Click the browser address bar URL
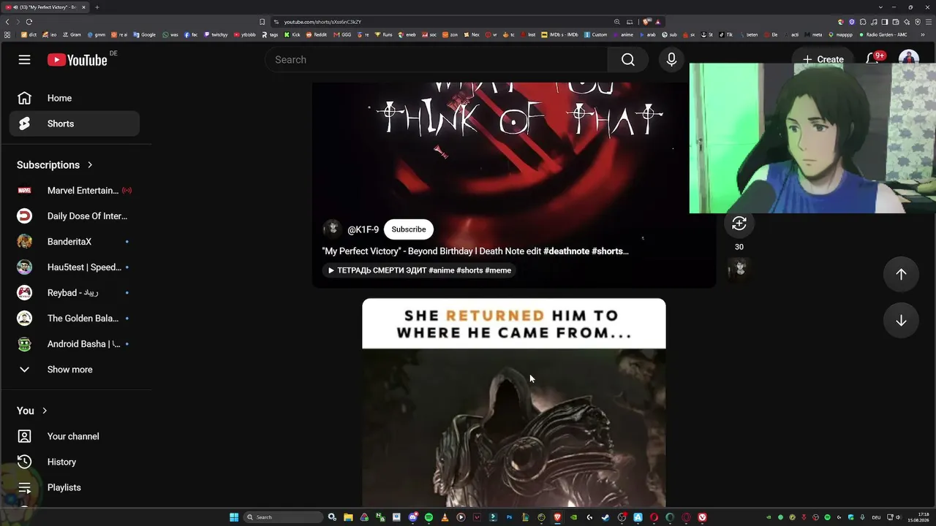 coord(322,22)
